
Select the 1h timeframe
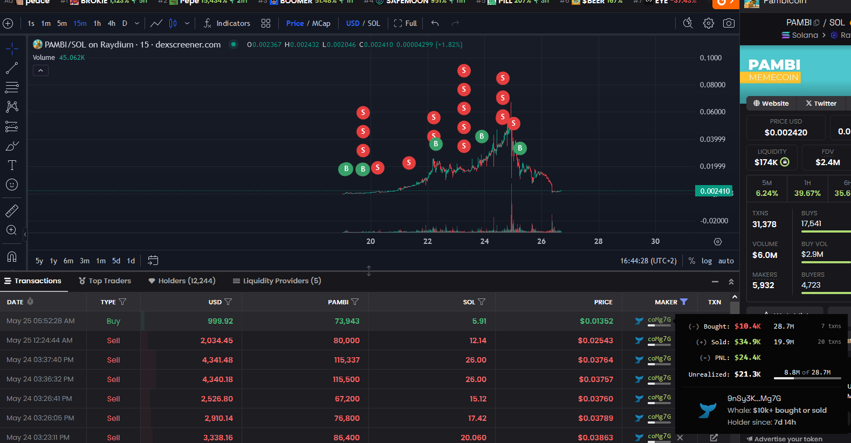click(x=97, y=23)
